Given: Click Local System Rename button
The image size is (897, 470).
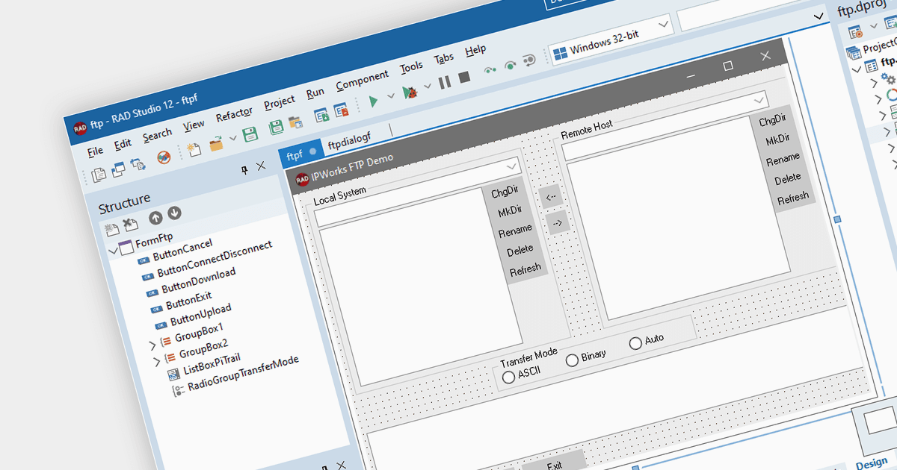Looking at the screenshot, I should point(516,231).
